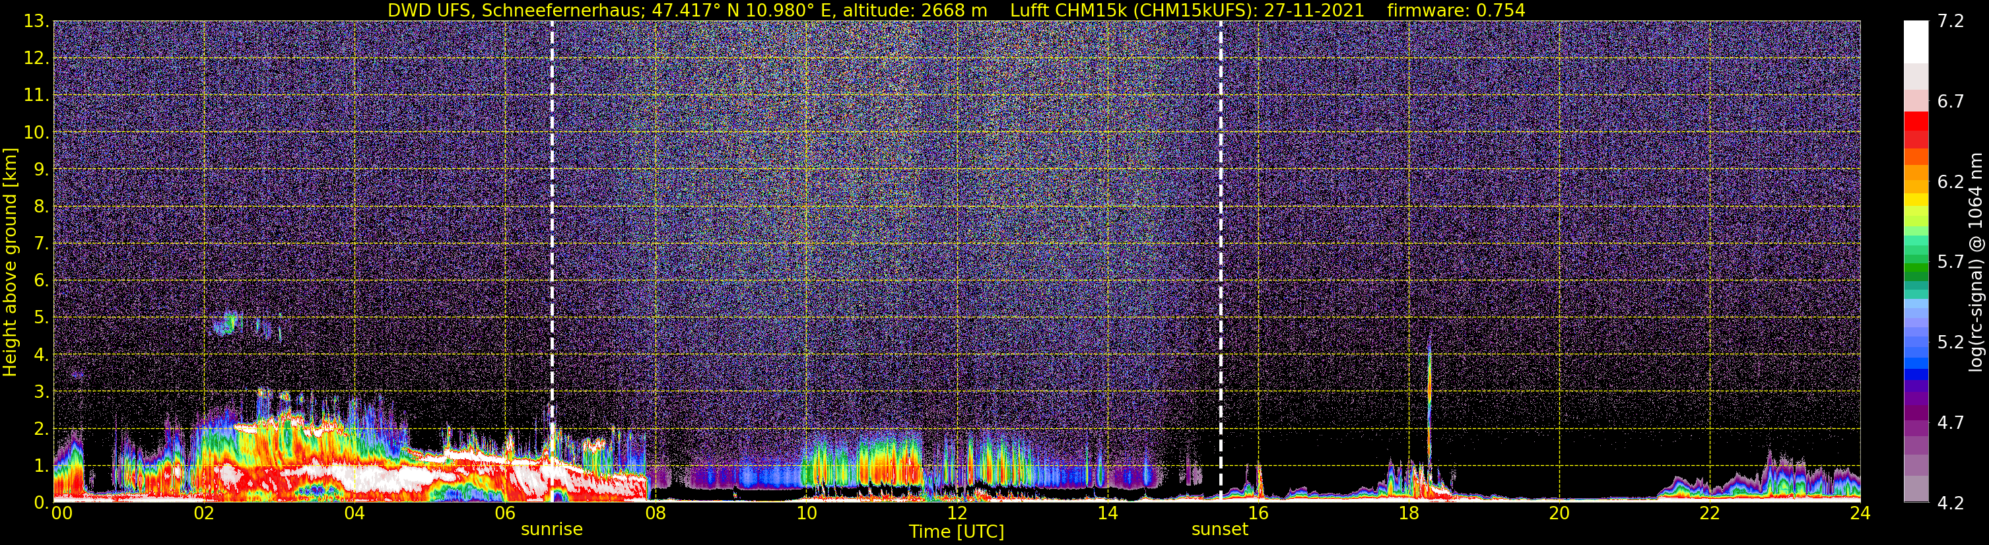This screenshot has width=1989, height=545.
Task: Click the time axis tick '22'
Action: click(1710, 514)
